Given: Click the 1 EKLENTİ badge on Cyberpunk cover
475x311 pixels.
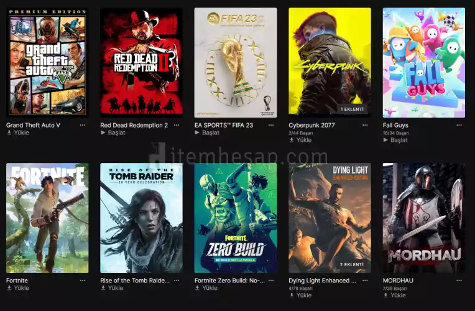Looking at the screenshot, I should (352, 109).
